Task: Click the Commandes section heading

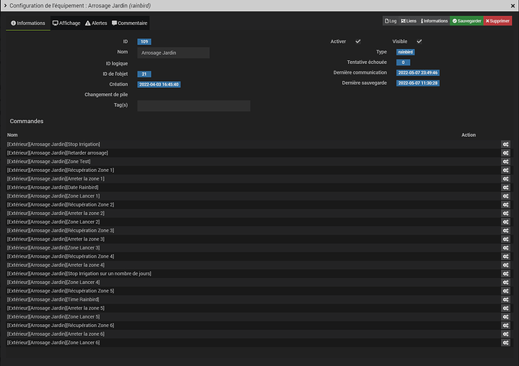Action: tap(26, 121)
